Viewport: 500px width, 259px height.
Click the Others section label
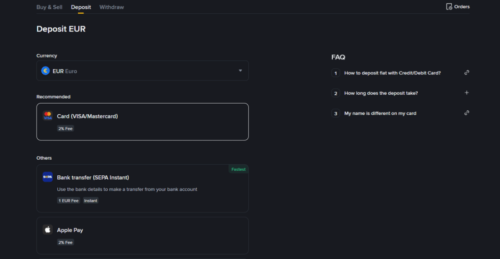pyautogui.click(x=44, y=158)
